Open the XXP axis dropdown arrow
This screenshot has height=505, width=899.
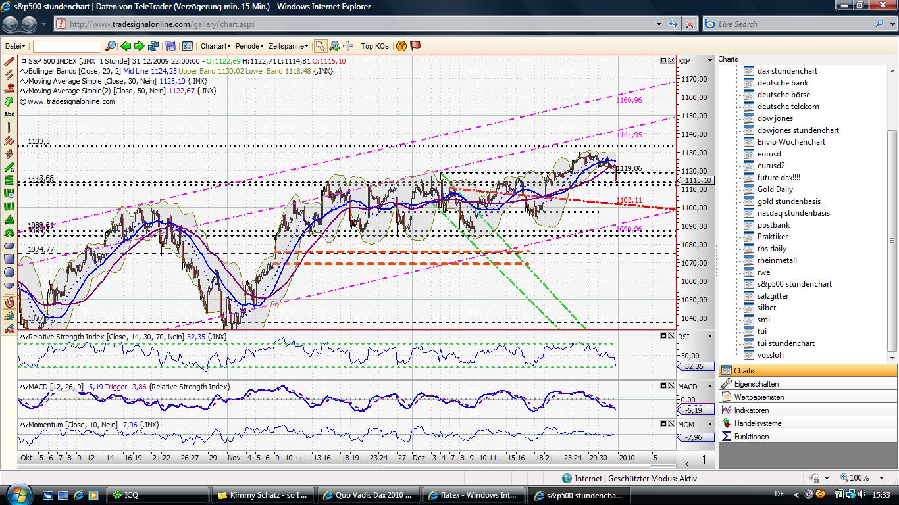pyautogui.click(x=709, y=60)
